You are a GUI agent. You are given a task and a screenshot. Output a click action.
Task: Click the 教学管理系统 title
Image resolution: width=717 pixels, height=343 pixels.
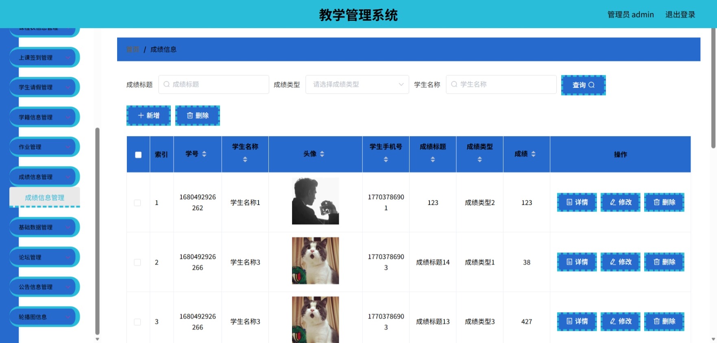coord(358,15)
